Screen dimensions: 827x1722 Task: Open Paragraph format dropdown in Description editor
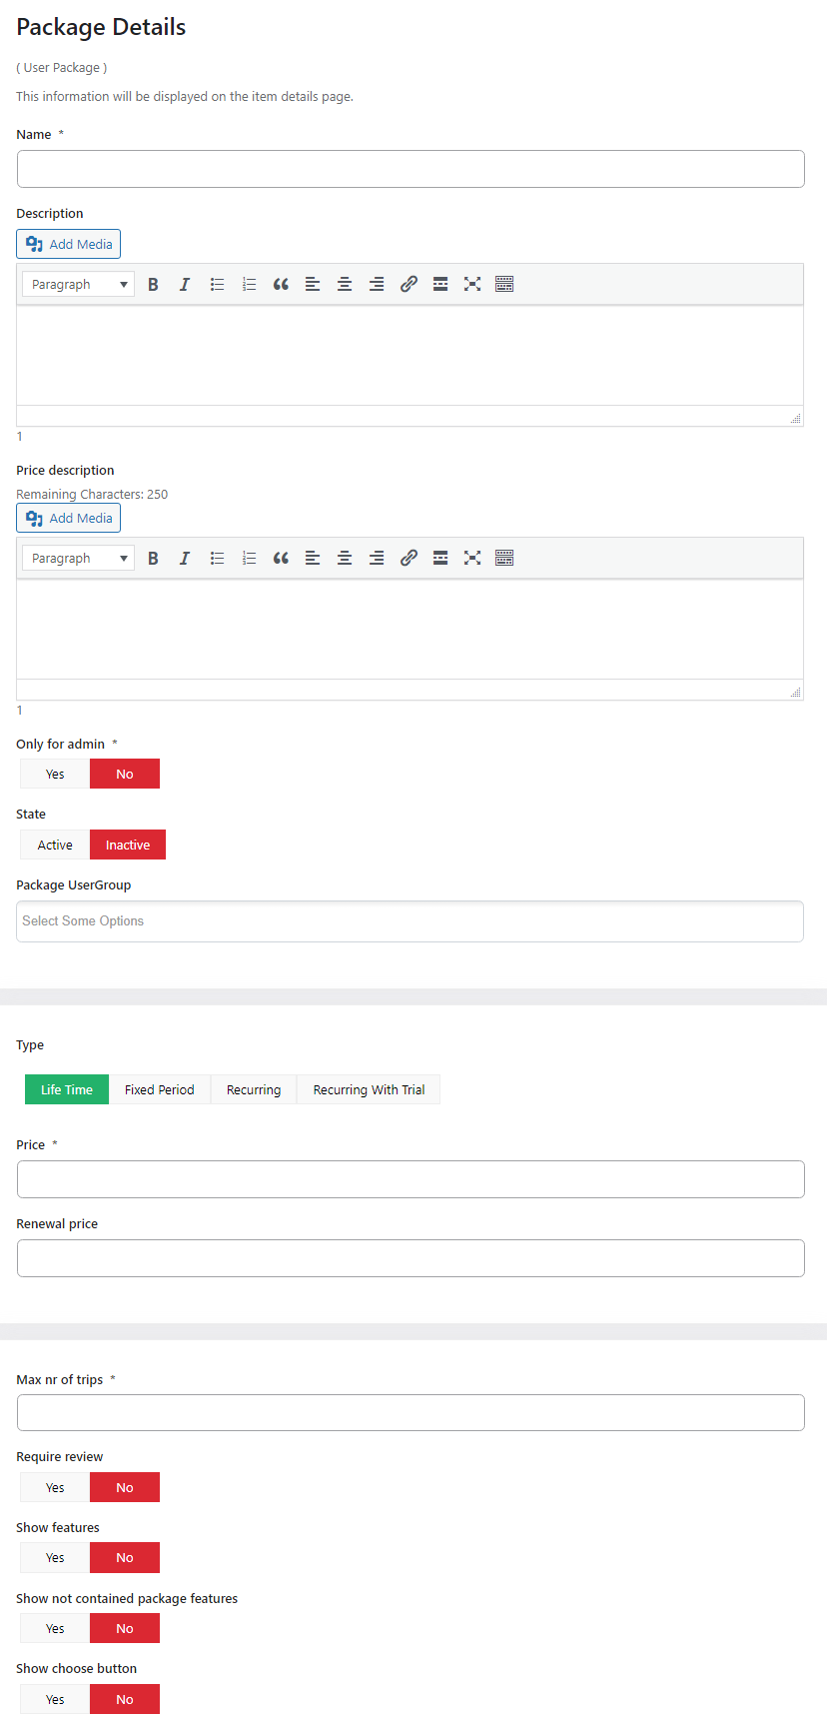tap(78, 285)
